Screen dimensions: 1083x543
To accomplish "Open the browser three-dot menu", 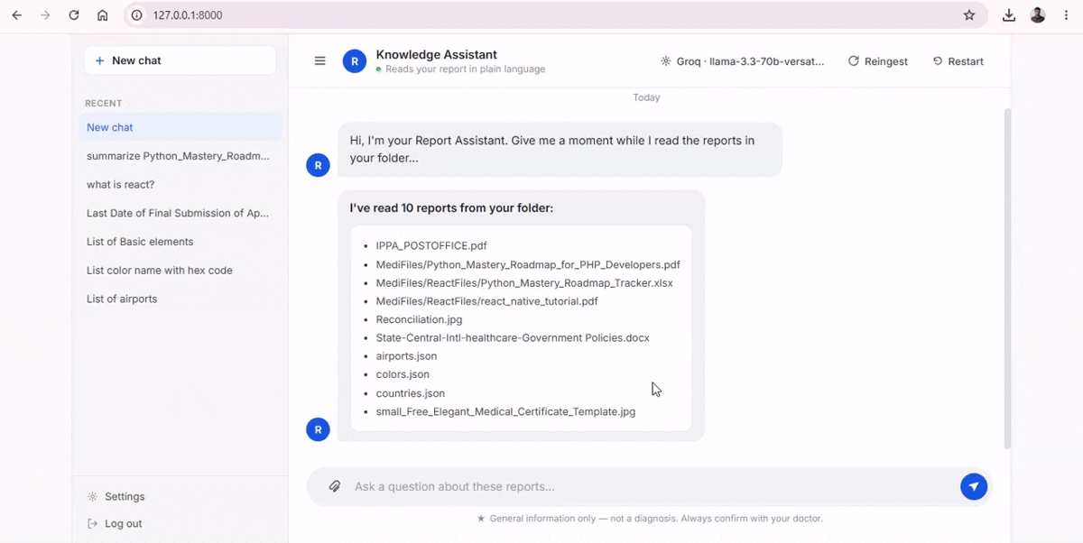I will point(1066,15).
